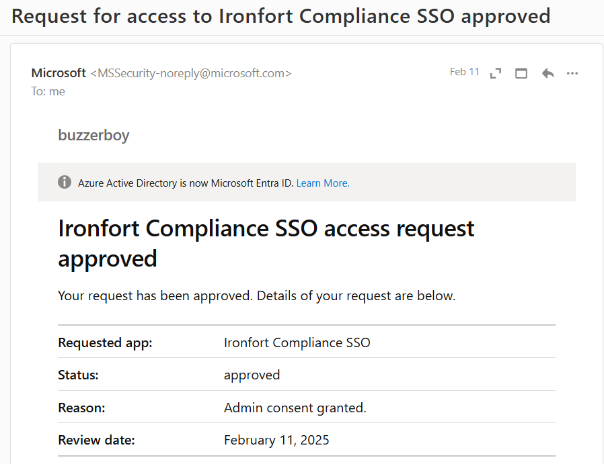Expand the 'To: me' recipient details

[48, 91]
